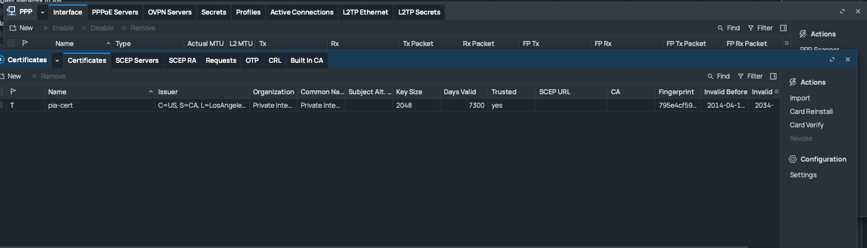Click the Find search icon in Certificates

pyautogui.click(x=711, y=76)
